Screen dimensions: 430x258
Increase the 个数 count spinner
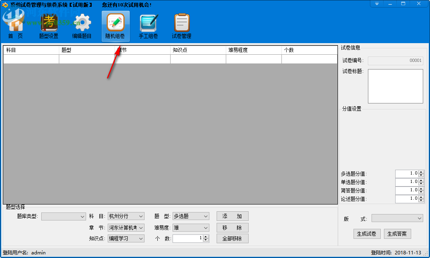pyautogui.click(x=206, y=237)
